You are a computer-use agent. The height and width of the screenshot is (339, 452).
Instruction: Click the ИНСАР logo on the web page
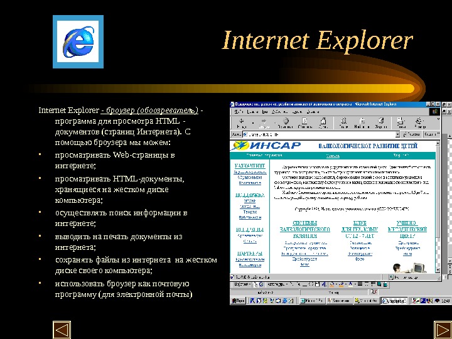click(x=266, y=146)
